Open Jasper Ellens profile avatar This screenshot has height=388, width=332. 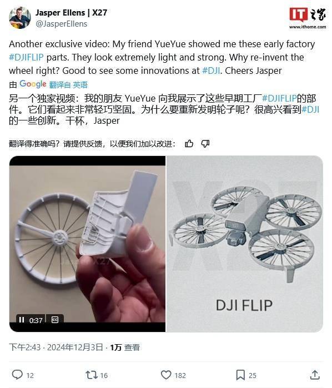pyautogui.click(x=20, y=18)
